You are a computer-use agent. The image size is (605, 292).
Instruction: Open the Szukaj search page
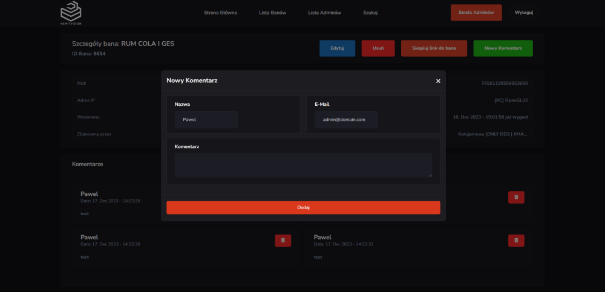click(x=370, y=13)
